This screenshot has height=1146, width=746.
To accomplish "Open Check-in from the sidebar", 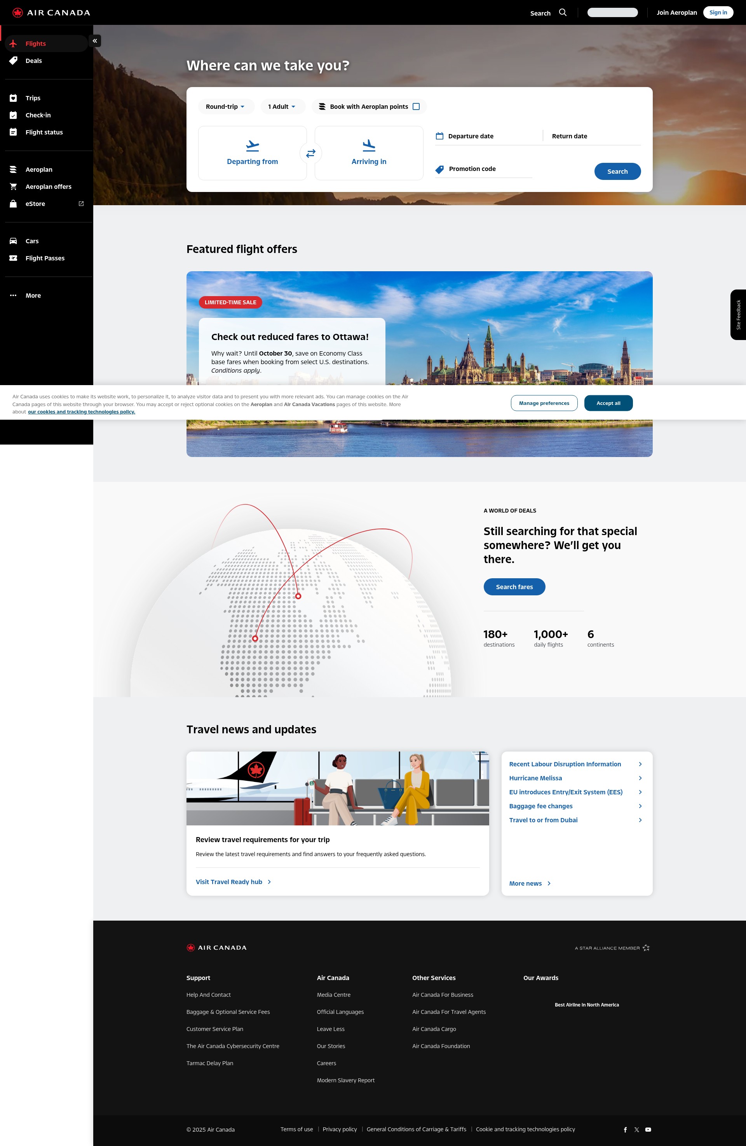I will pyautogui.click(x=46, y=115).
